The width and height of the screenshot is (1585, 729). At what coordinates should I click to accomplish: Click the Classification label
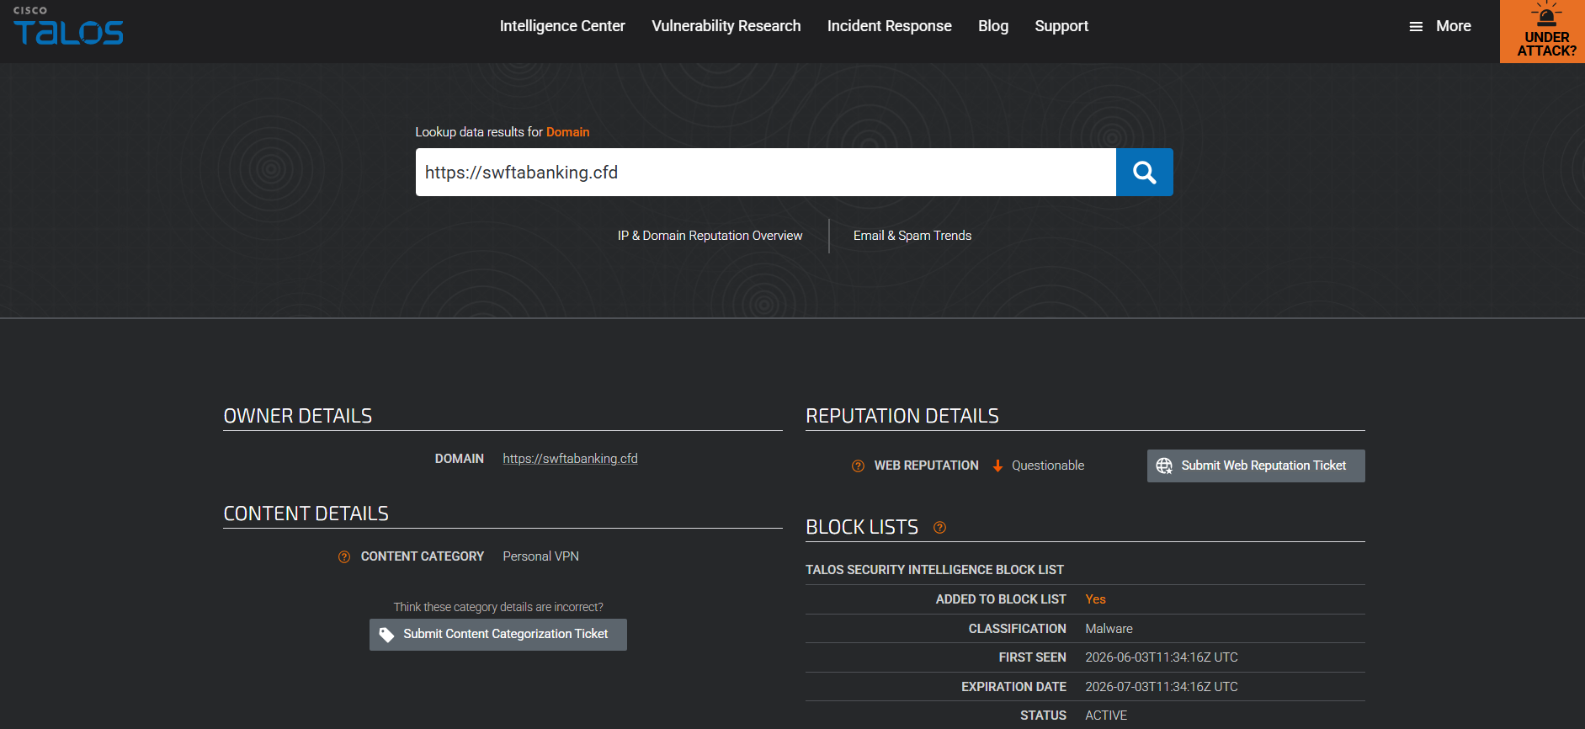(x=1017, y=629)
